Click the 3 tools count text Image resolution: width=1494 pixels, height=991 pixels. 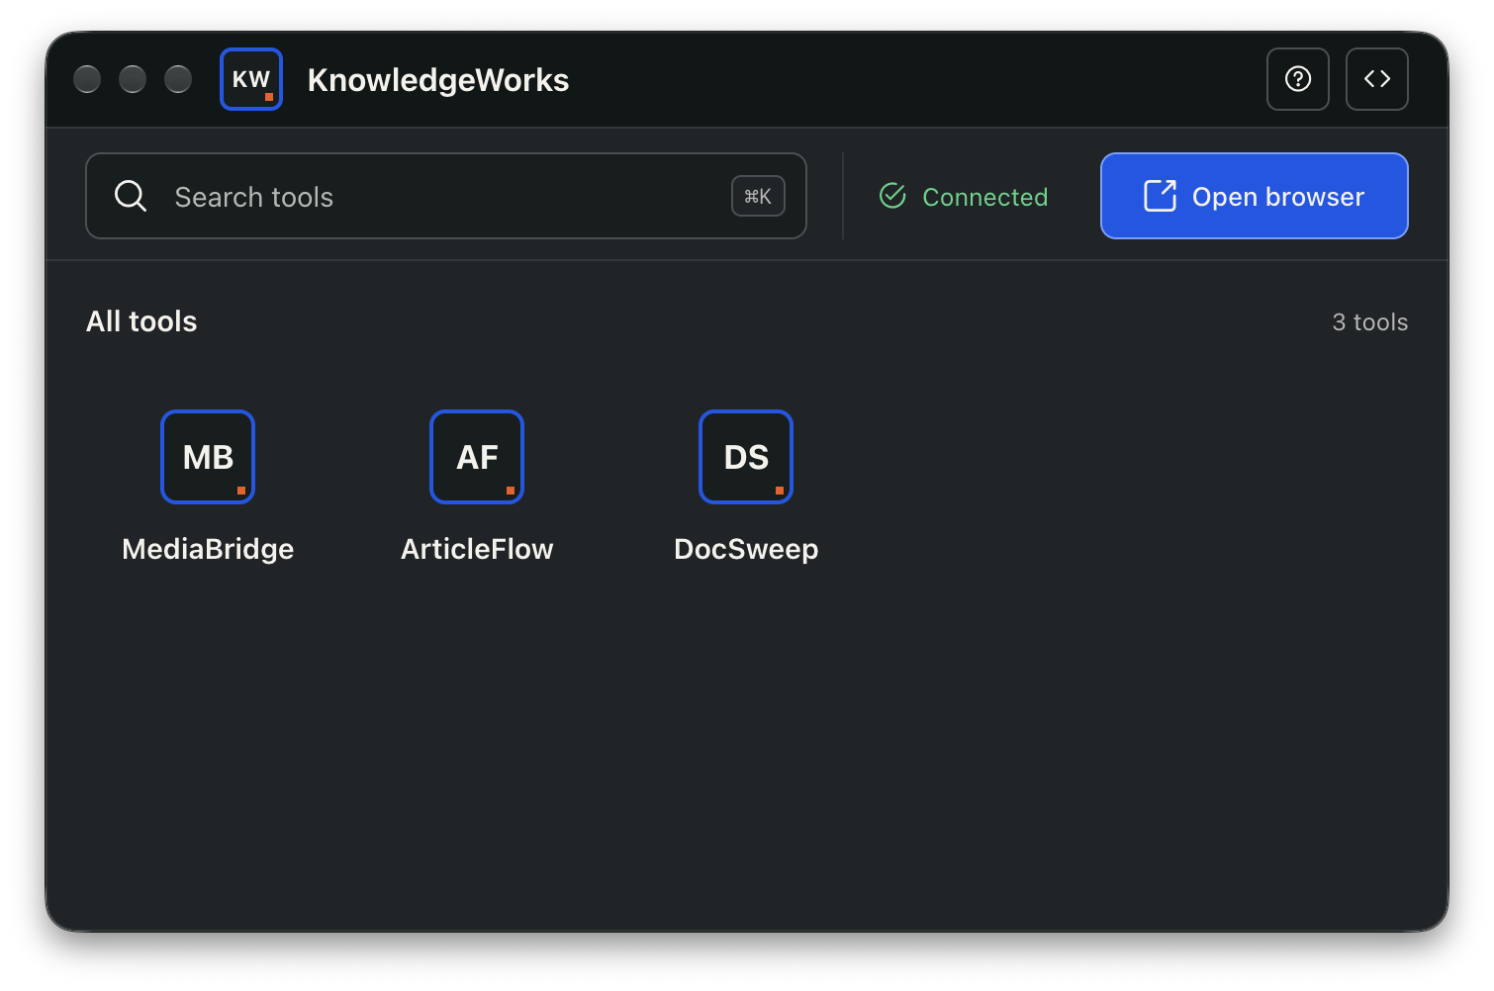click(x=1370, y=322)
